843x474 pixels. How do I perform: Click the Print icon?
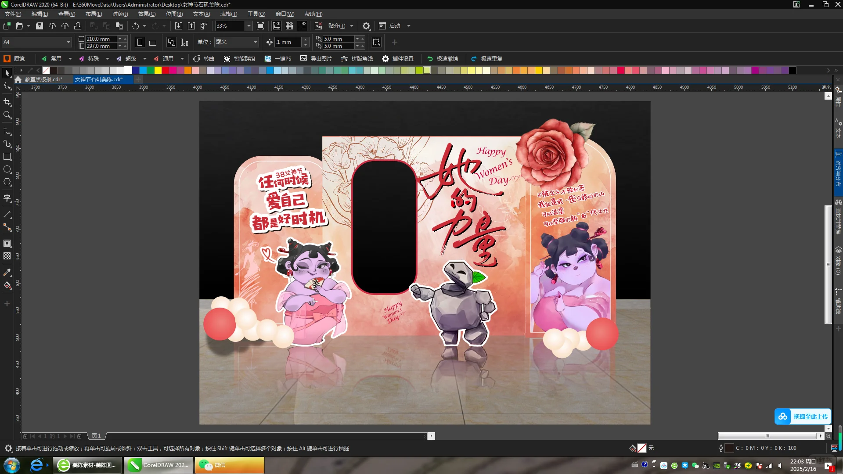coord(78,26)
